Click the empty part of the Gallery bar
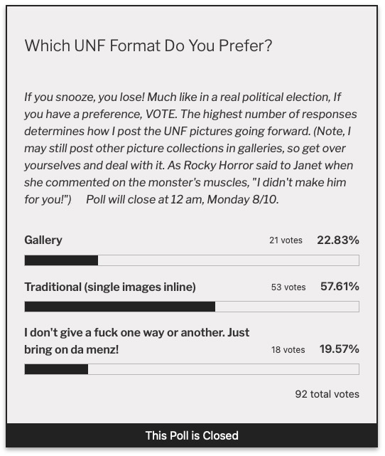This screenshot has width=385, height=456. click(229, 260)
